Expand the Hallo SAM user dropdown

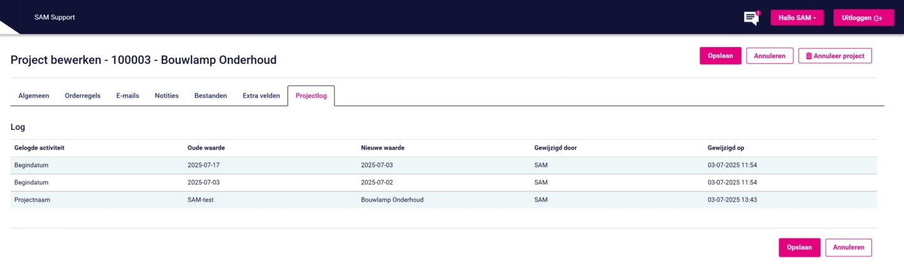click(x=797, y=18)
